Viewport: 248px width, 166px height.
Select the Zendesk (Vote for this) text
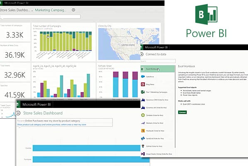point(155,115)
